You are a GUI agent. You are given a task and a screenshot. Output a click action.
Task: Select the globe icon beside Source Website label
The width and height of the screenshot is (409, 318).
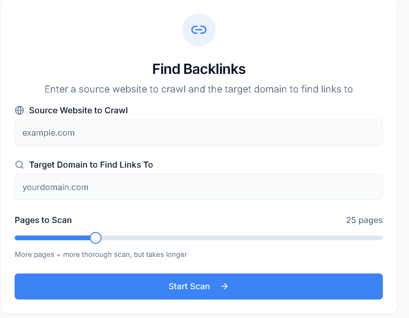[x=19, y=110]
